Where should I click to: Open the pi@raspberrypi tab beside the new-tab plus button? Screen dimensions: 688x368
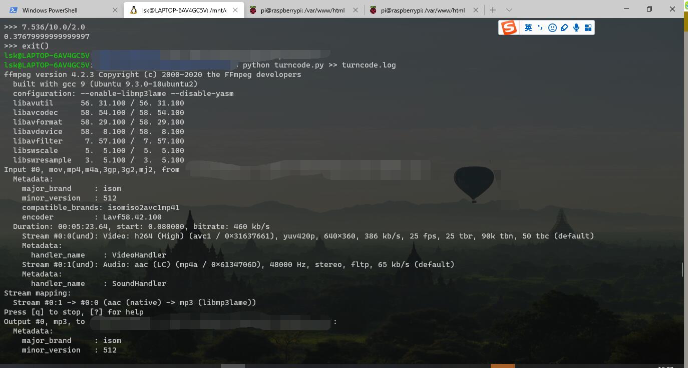pos(424,10)
